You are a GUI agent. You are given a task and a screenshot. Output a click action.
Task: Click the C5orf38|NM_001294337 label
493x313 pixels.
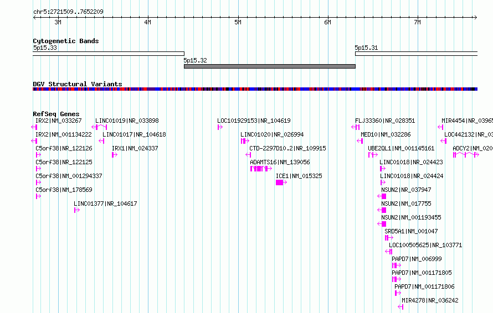click(69, 176)
